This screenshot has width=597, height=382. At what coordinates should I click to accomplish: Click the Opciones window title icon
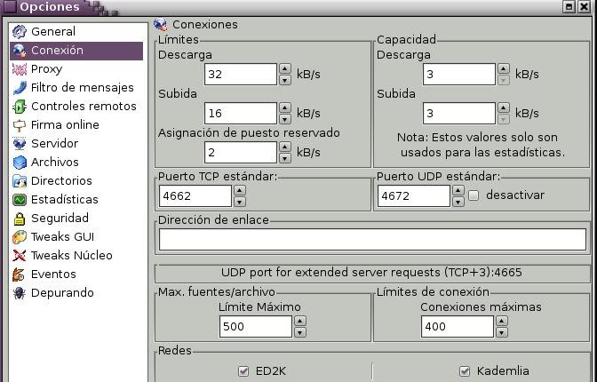coord(10,6)
